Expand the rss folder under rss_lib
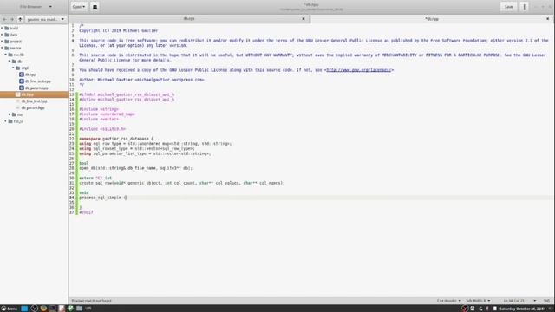This screenshot has width=555, height=312. pyautogui.click(x=10, y=114)
